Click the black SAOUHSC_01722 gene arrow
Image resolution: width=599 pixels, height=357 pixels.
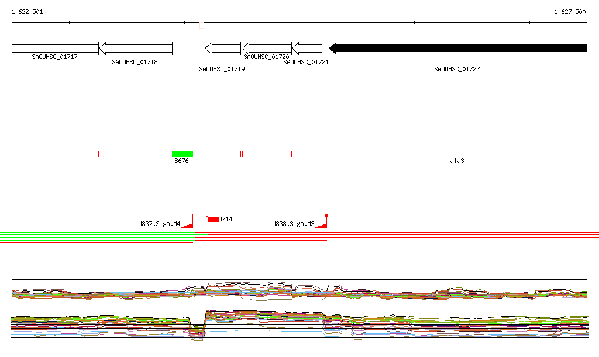[458, 48]
